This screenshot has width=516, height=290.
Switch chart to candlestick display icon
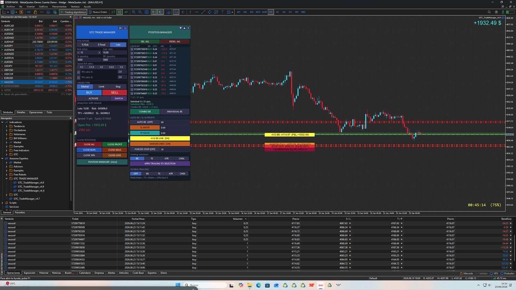coord(119,12)
